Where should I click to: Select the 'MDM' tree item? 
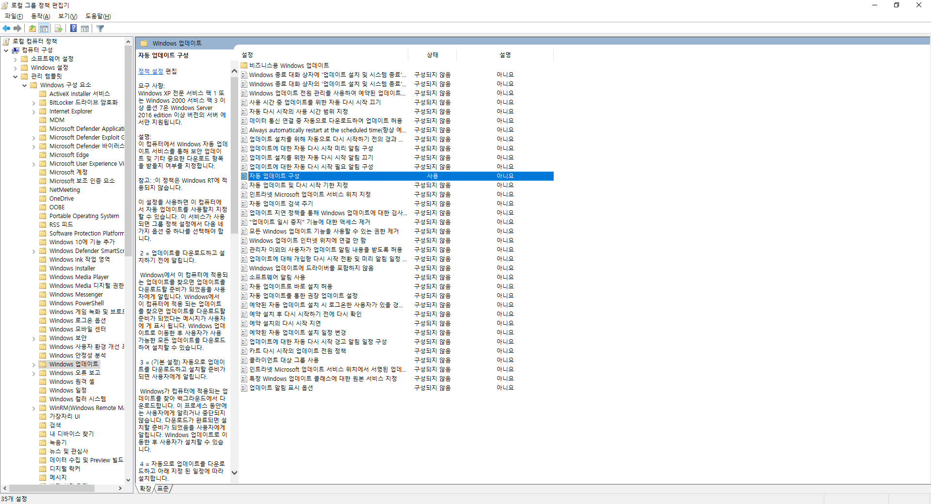point(57,120)
